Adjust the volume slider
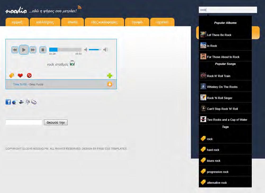This screenshot has height=193, width=265. (95, 50)
